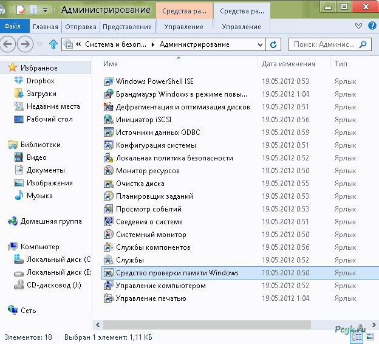Select the Очистка диска shortcut icon
Viewport: 379px width, 344px height.
click(109, 184)
